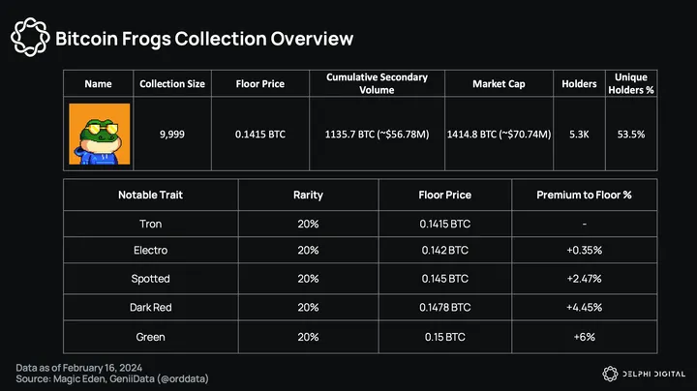This screenshot has height=391, width=697.
Task: Click the Green trait name
Action: click(150, 336)
